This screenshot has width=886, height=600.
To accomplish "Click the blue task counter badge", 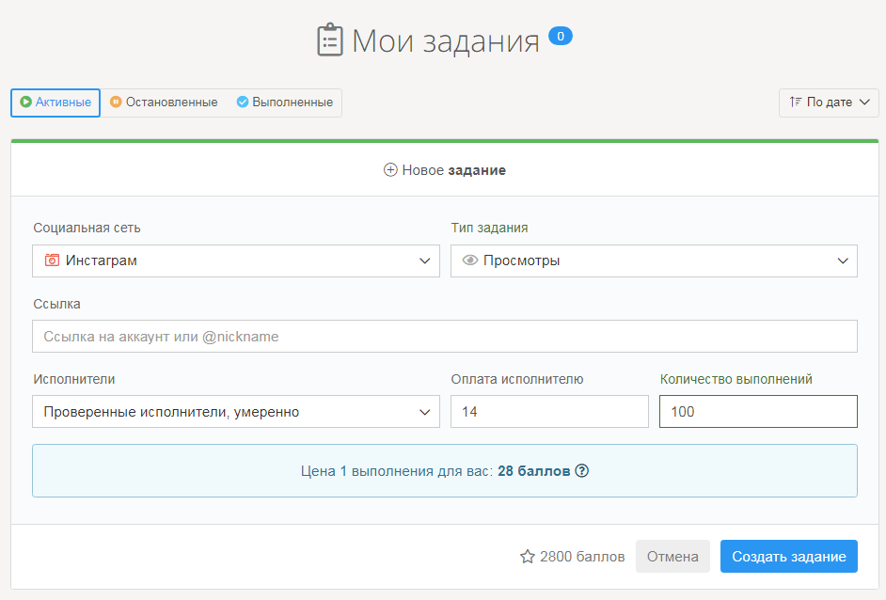I will coord(560,37).
